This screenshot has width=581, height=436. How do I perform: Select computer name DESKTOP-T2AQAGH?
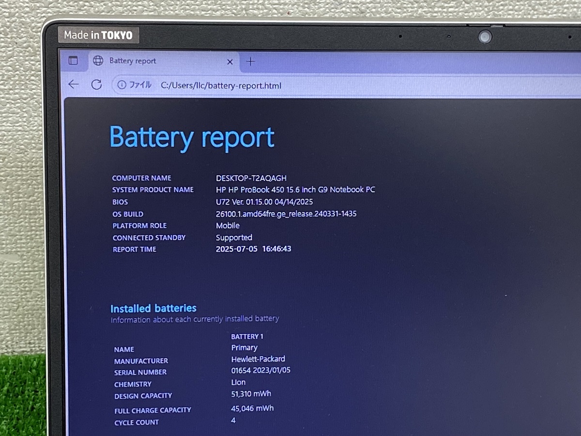(x=251, y=178)
